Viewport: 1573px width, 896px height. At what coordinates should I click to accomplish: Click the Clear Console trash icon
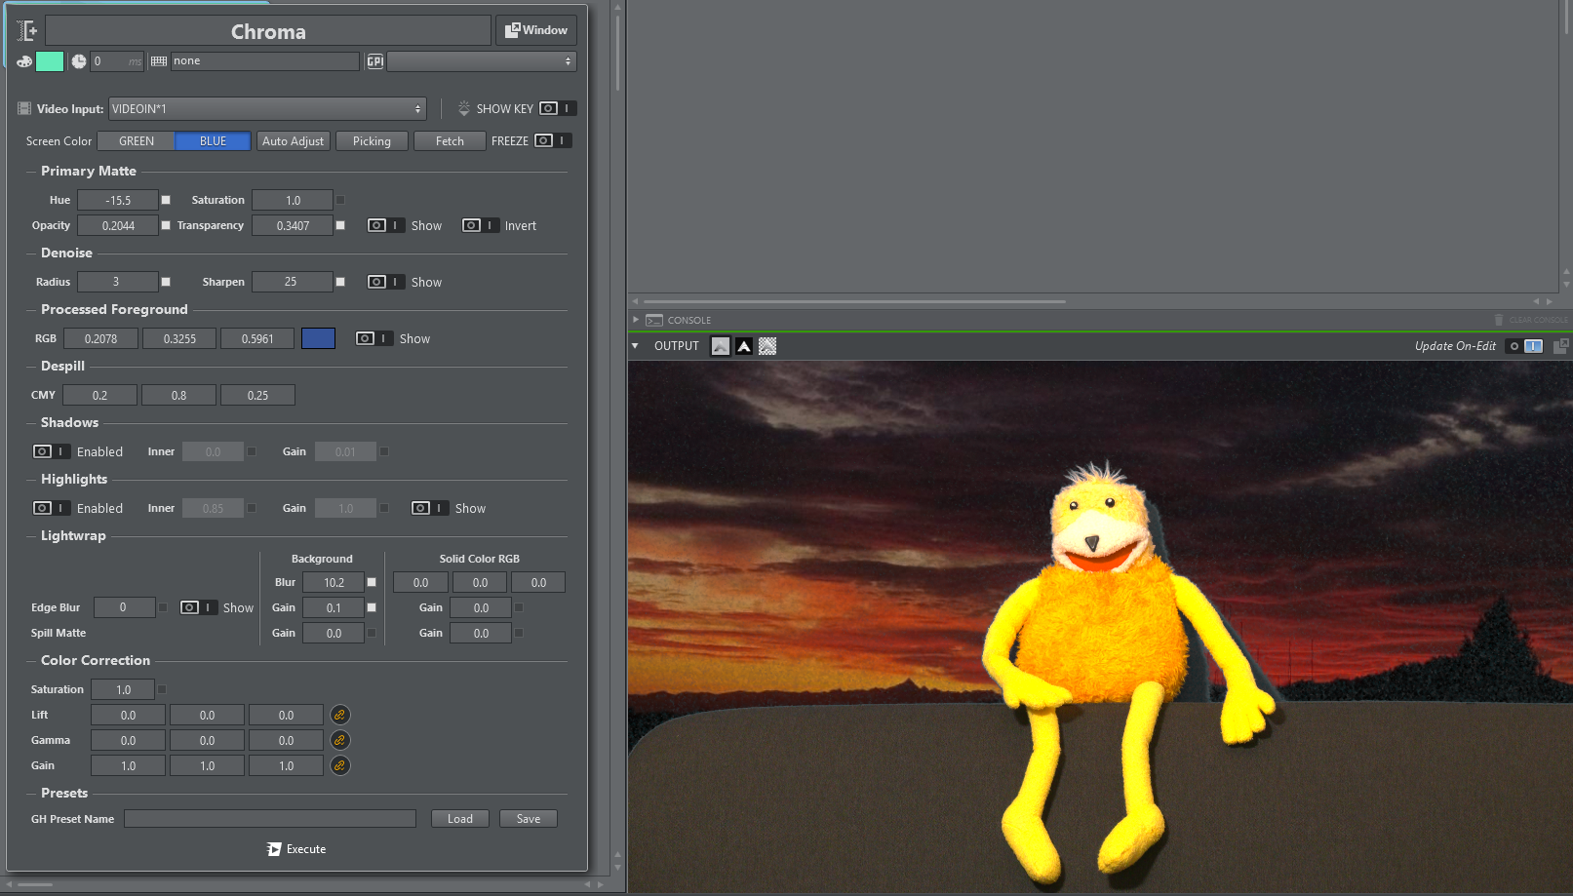tap(1499, 320)
